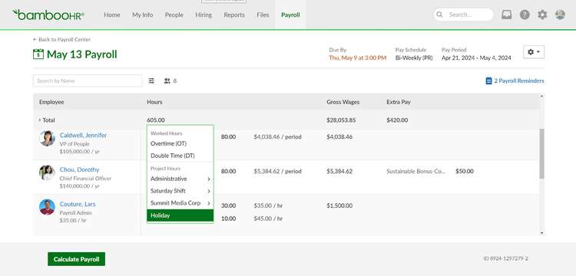Open the help question mark icon
The height and width of the screenshot is (276, 576).
[x=525, y=15]
